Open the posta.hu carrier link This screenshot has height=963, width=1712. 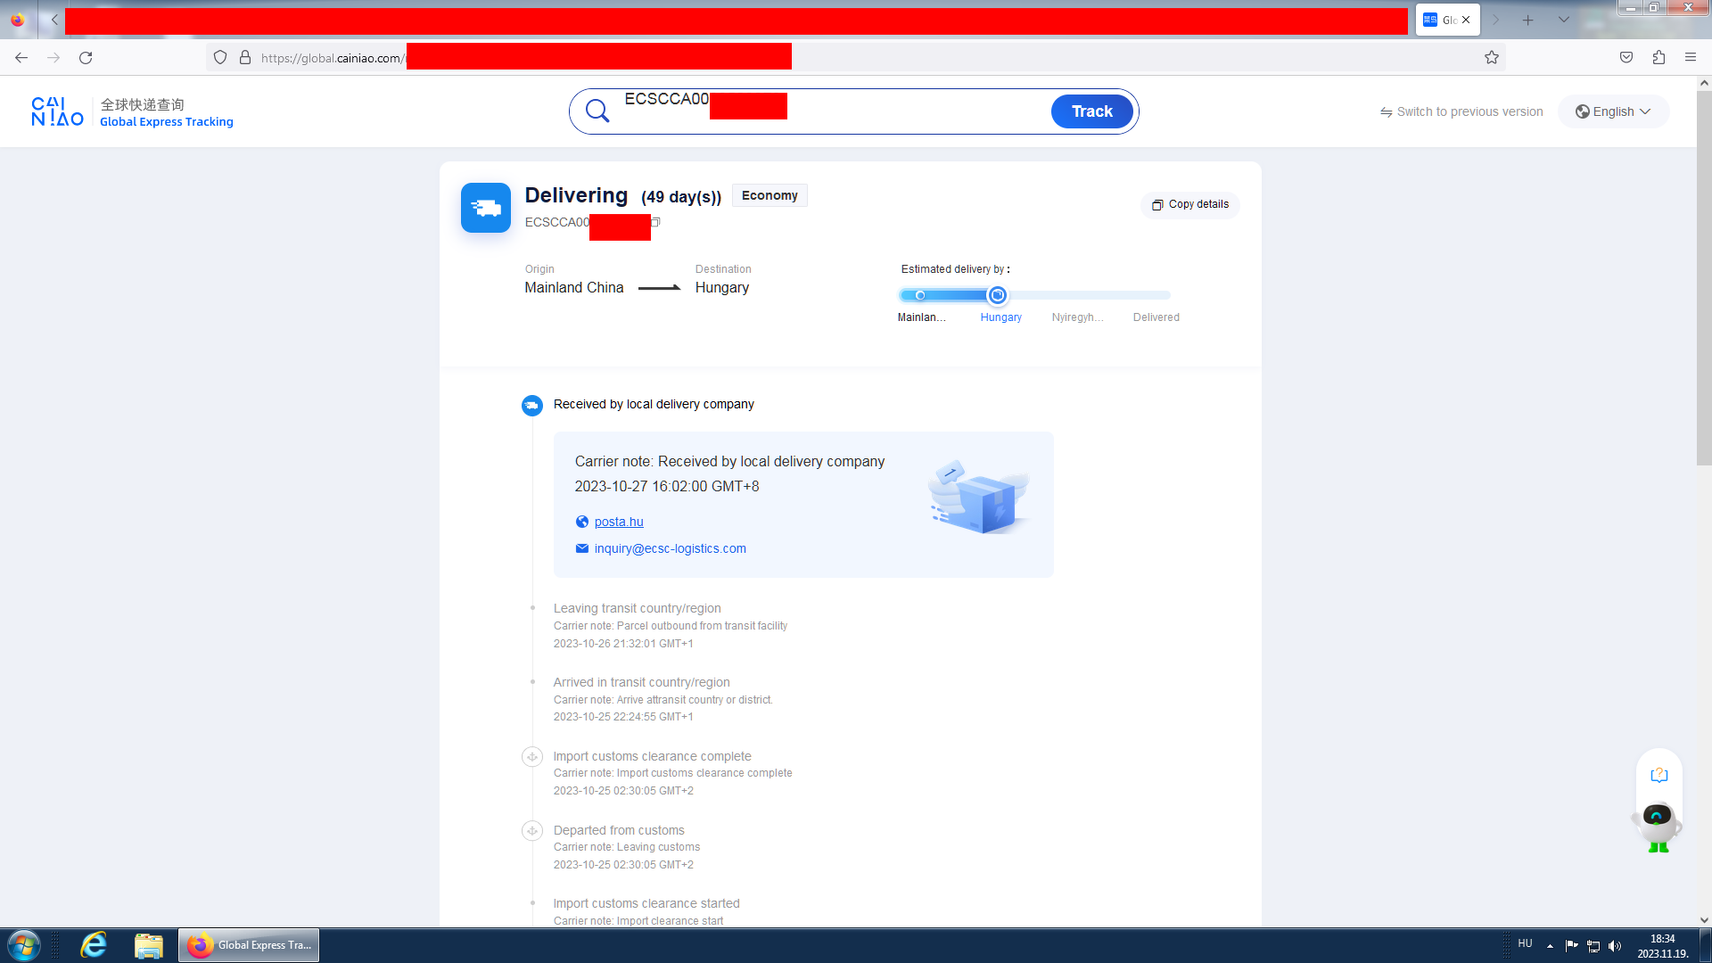click(619, 522)
